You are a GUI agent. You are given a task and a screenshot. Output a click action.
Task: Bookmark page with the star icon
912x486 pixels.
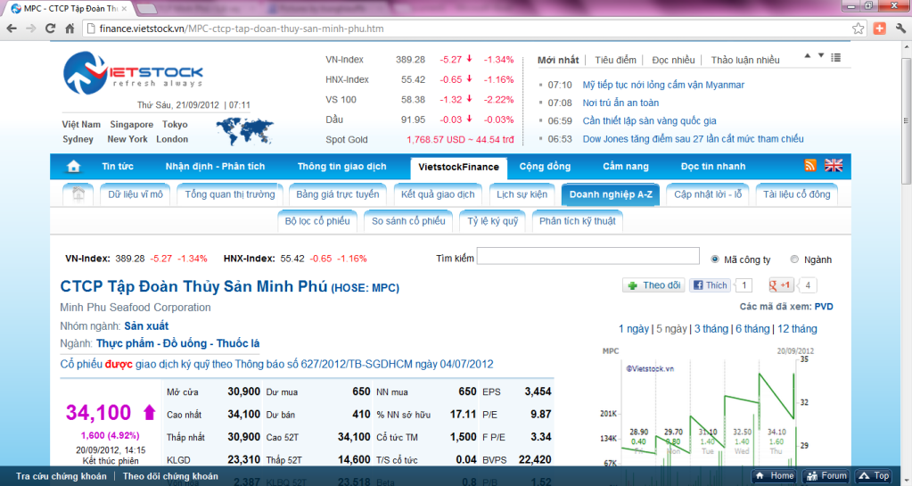[x=858, y=28]
